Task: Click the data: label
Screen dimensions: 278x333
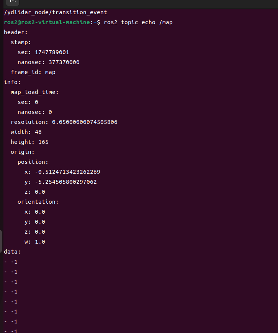Action: coord(12,252)
